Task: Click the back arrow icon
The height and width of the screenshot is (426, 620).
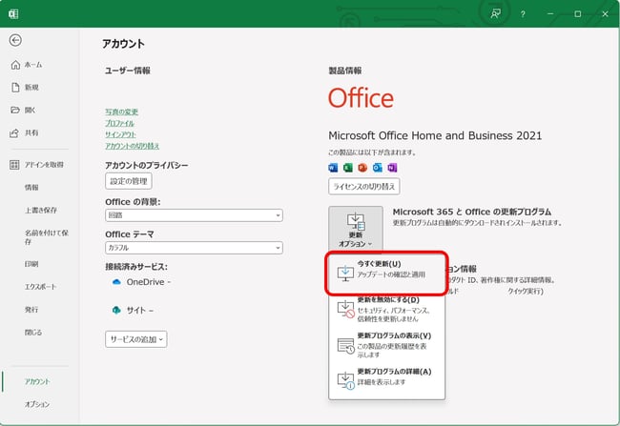Action: click(15, 40)
